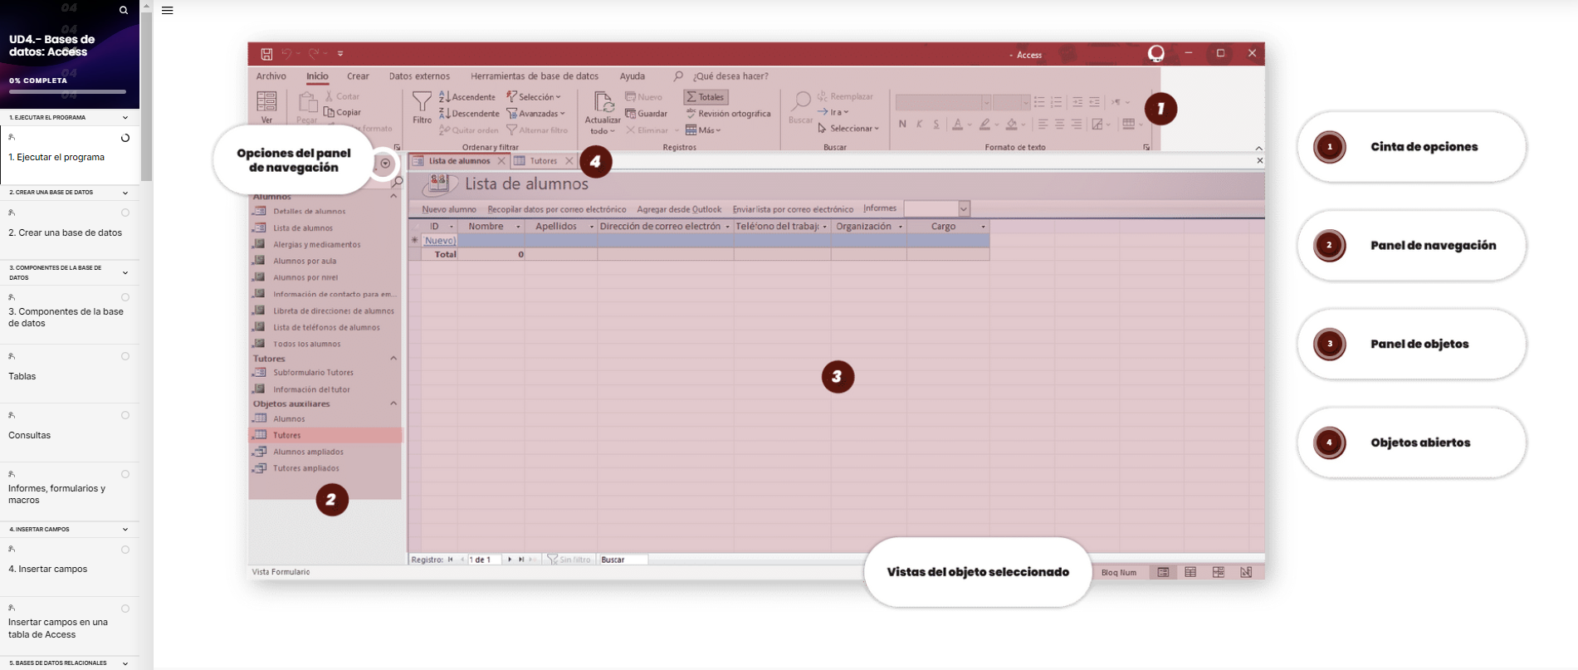Click the align left icon

pyautogui.click(x=1043, y=125)
